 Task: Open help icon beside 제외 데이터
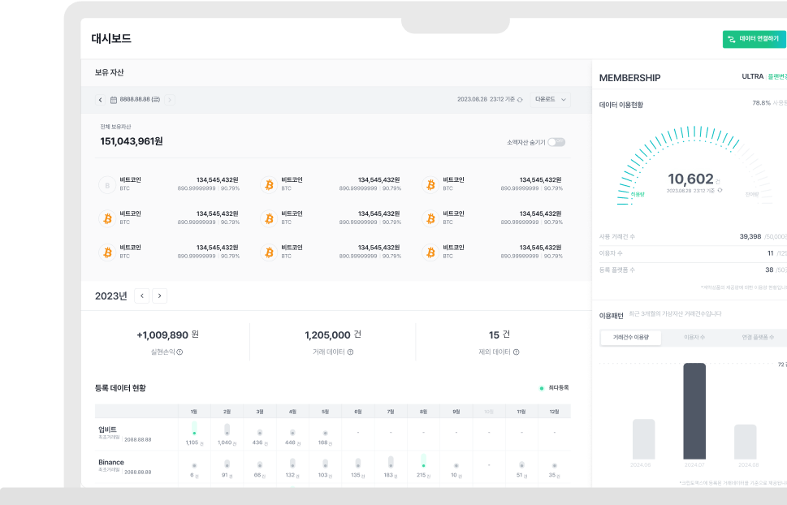(516, 352)
